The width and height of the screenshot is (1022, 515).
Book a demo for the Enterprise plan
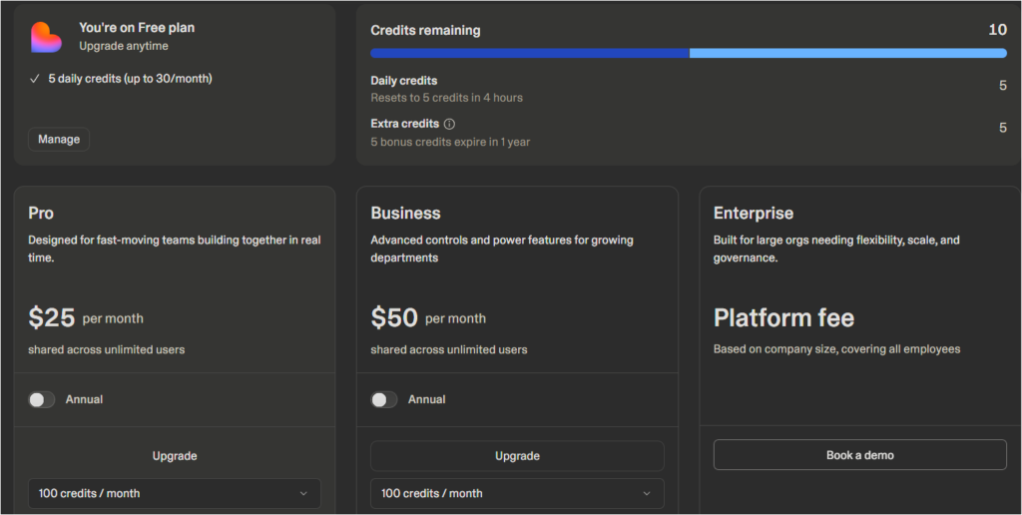(x=859, y=455)
